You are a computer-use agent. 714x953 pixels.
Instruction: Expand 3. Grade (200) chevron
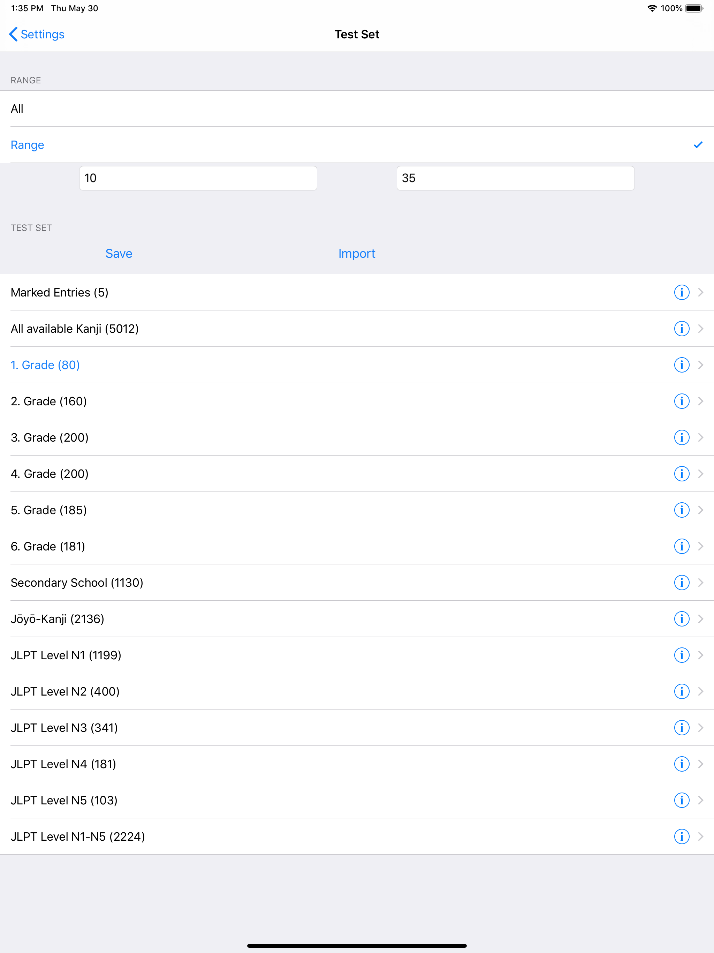[701, 437]
